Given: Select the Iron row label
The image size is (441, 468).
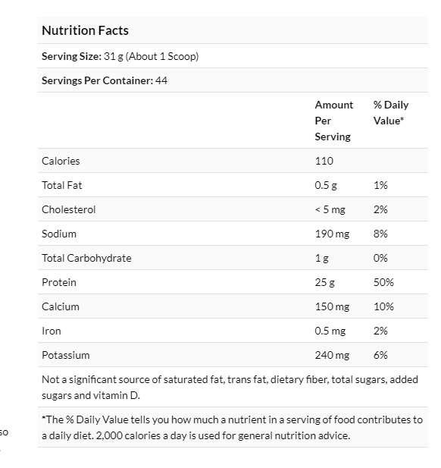Looking at the screenshot, I should pos(52,331).
